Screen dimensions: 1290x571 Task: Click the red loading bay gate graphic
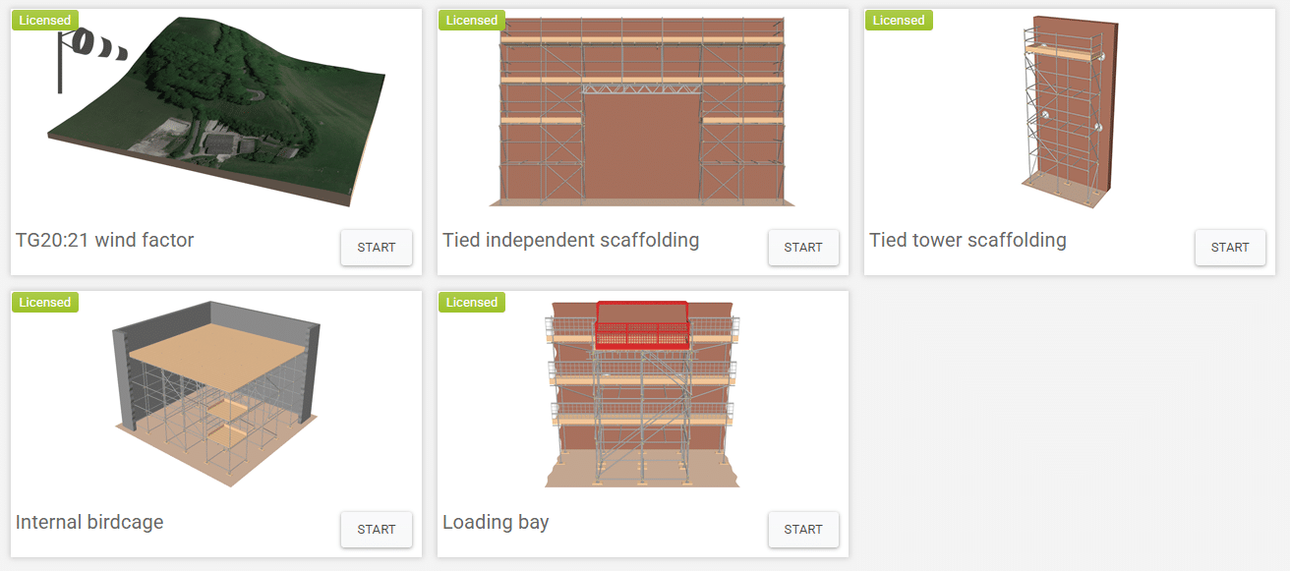[x=642, y=325]
